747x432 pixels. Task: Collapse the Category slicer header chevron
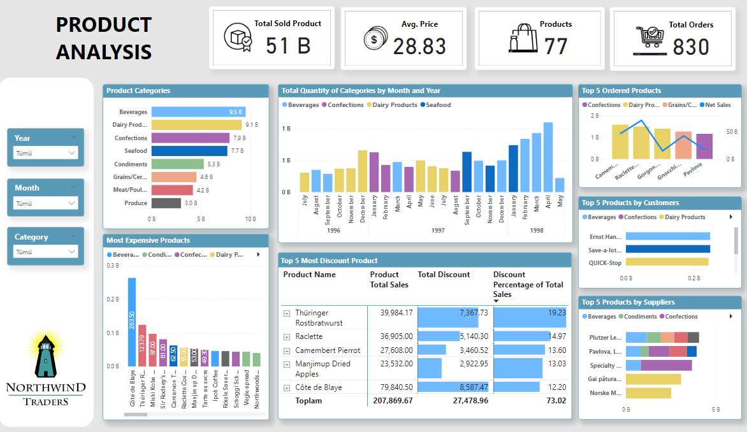(73, 236)
